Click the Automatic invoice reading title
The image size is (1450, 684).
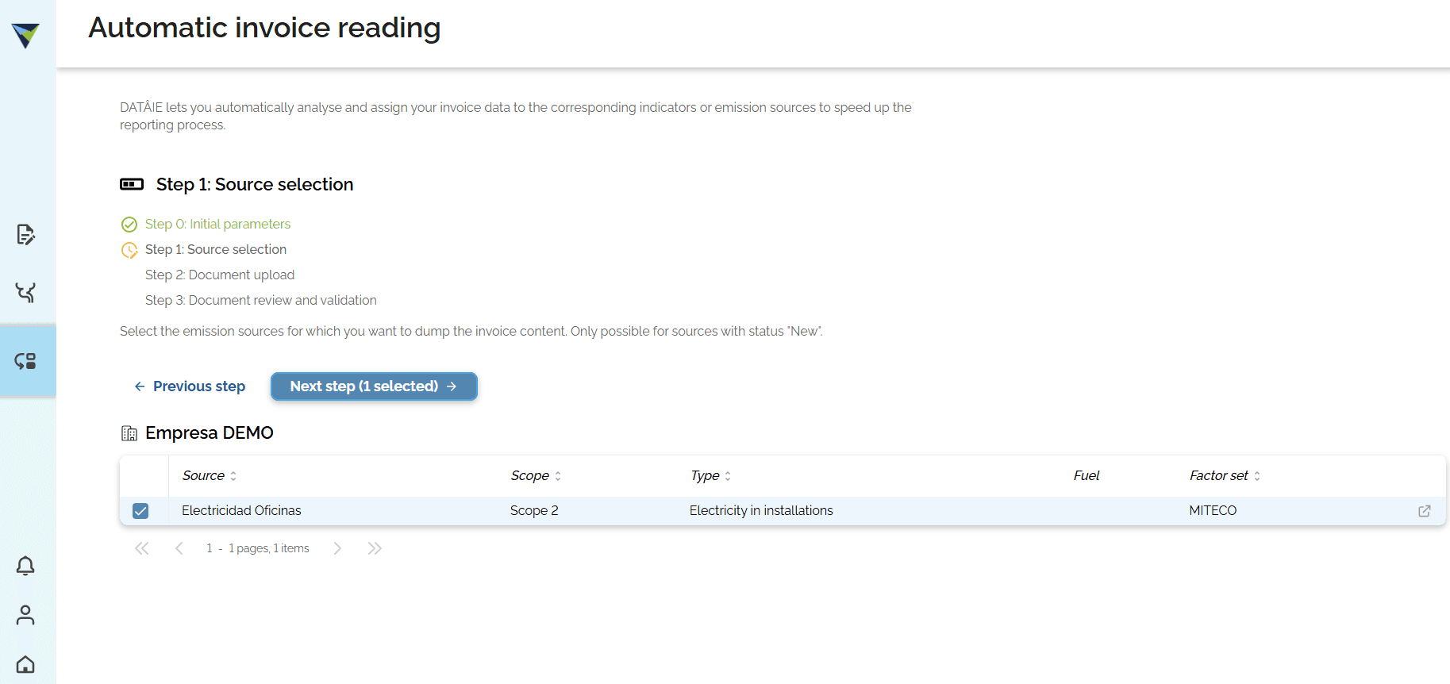[x=264, y=28]
